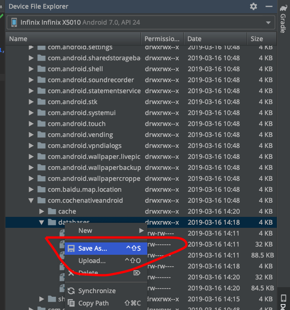290x310 pixels.
Task: Sort by the Name column header
Action: pos(18,39)
